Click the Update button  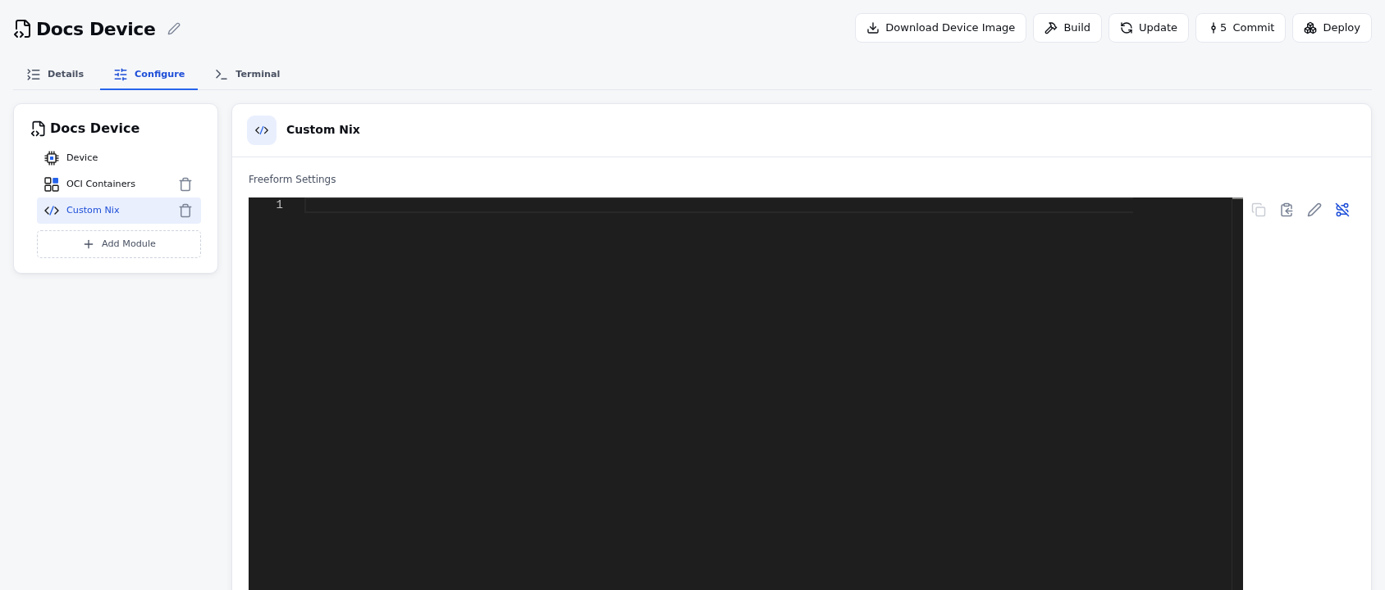click(1148, 28)
